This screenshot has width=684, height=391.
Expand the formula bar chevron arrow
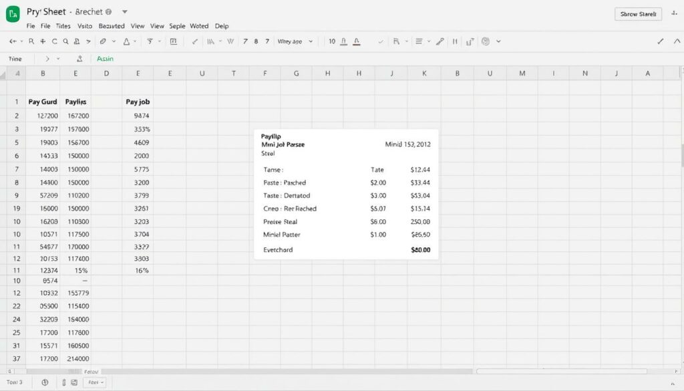[x=47, y=58]
